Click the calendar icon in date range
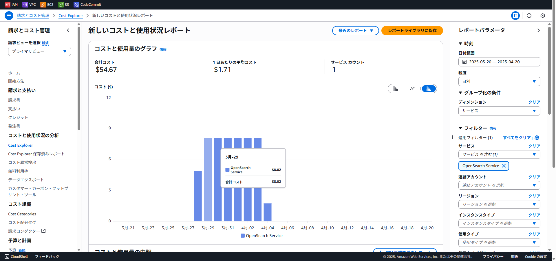 pyautogui.click(x=464, y=62)
